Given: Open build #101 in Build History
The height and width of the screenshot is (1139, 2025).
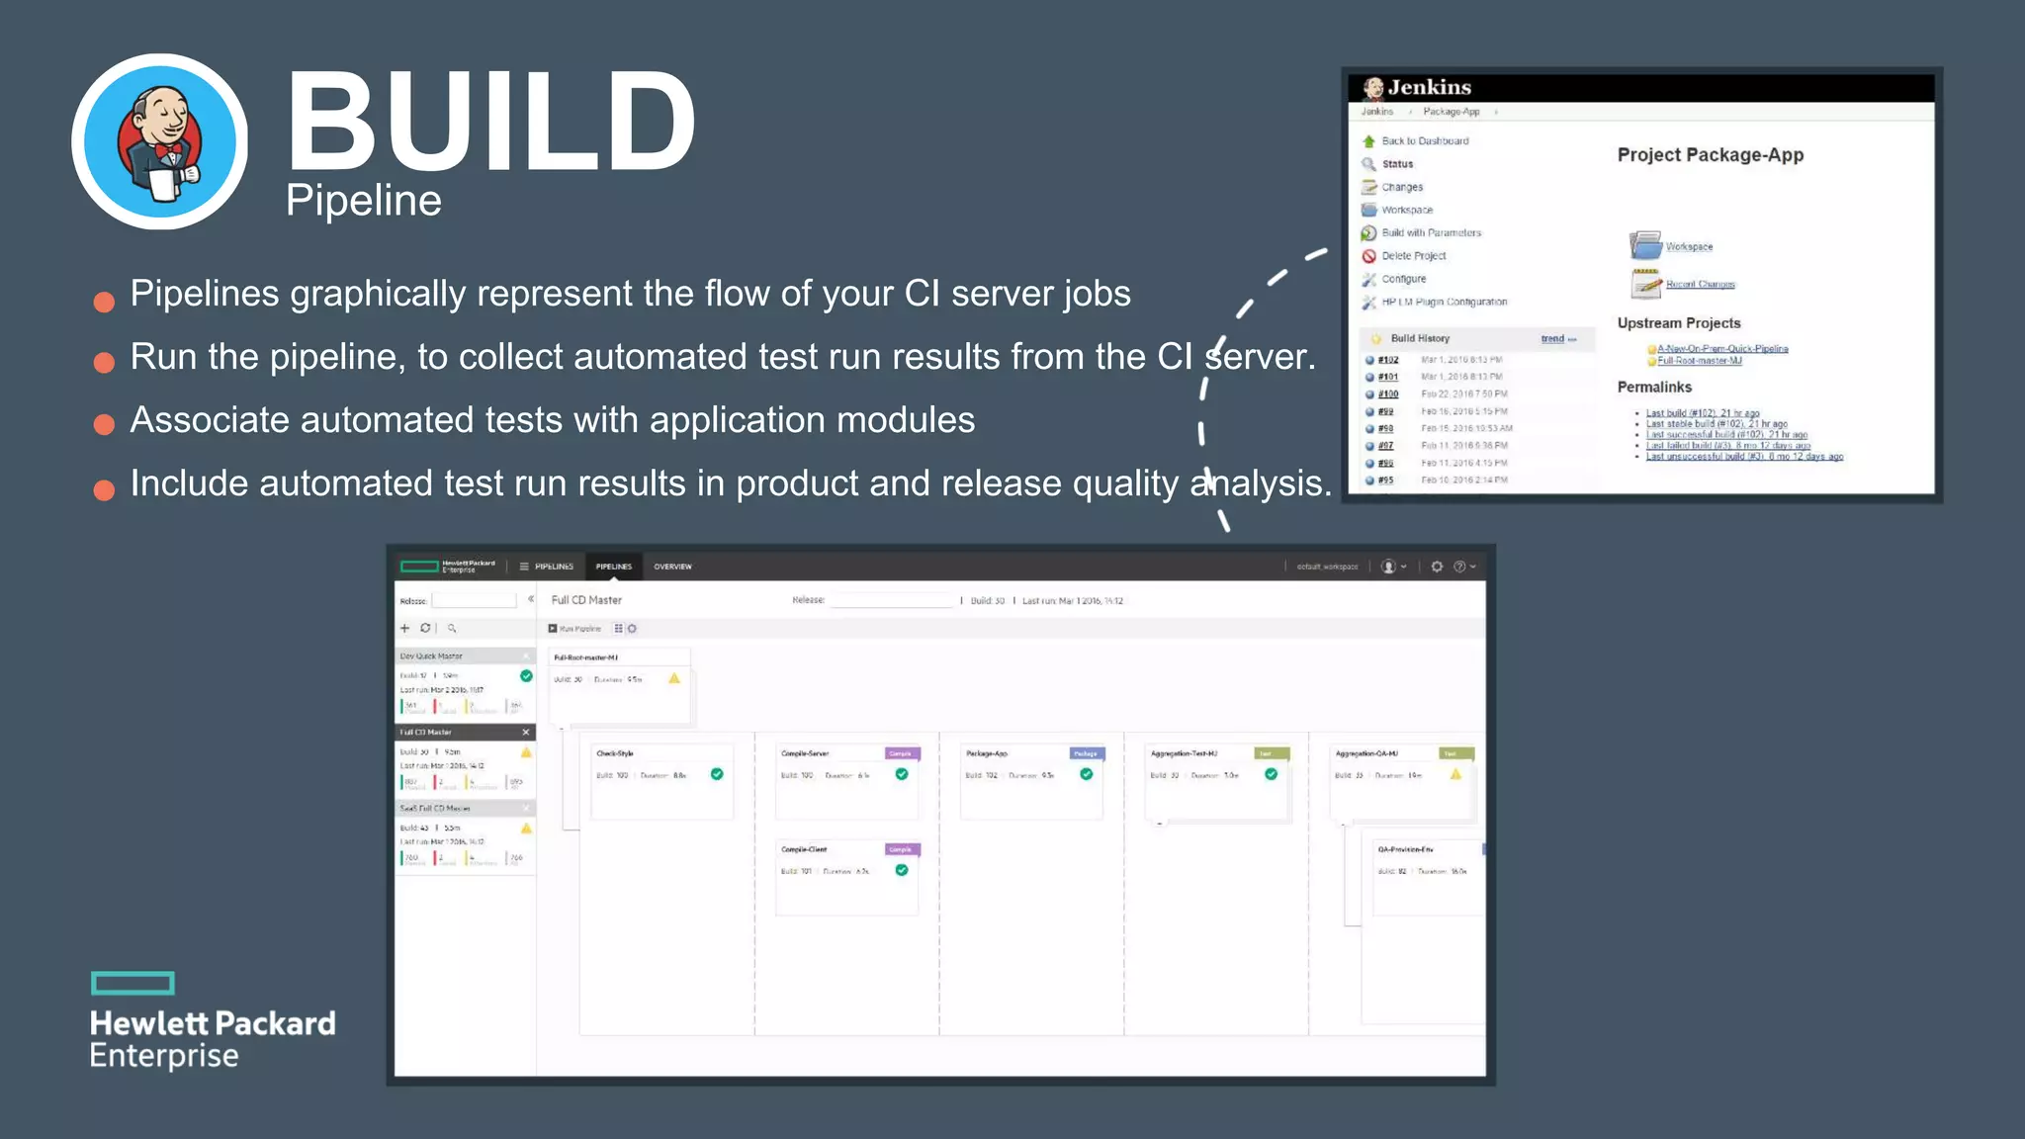Looking at the screenshot, I should (x=1388, y=377).
